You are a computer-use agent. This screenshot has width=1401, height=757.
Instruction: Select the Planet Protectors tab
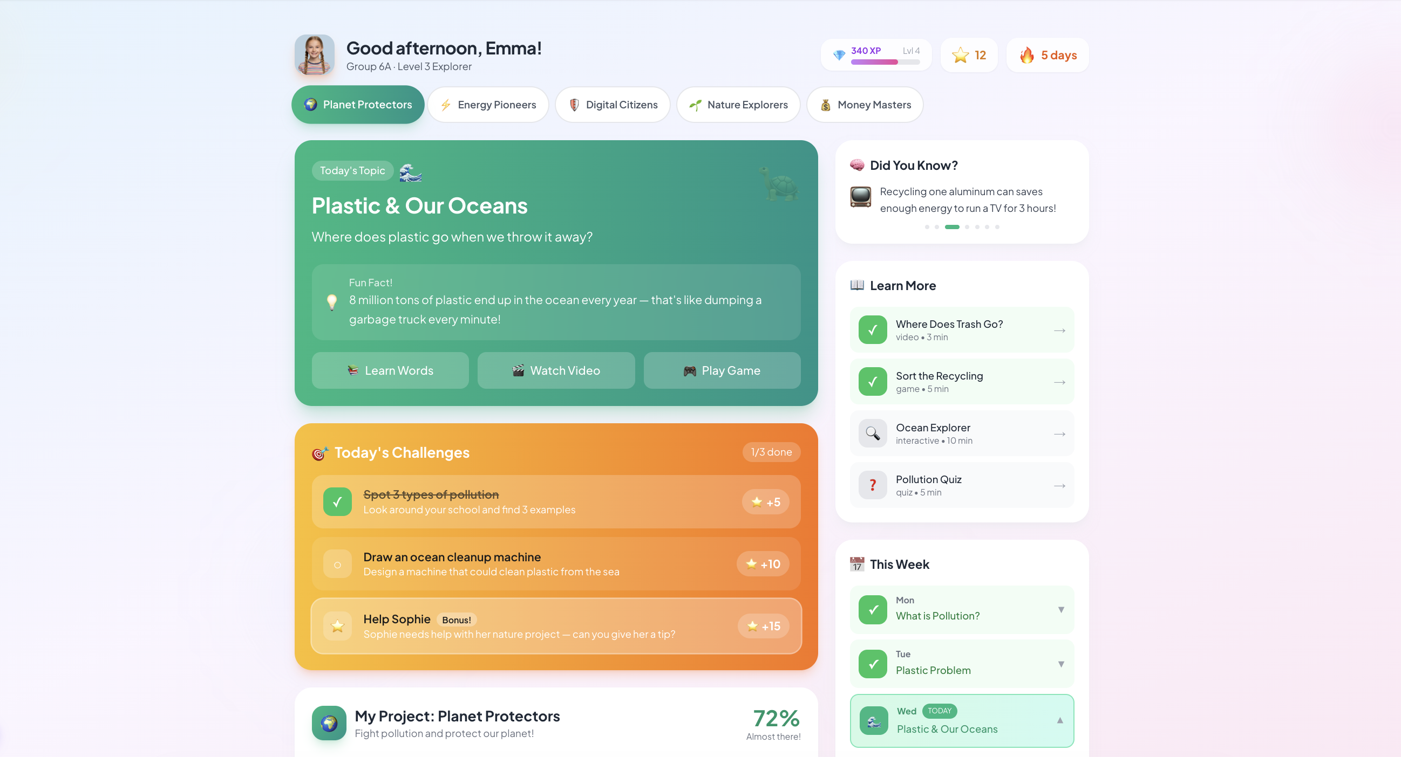358,105
